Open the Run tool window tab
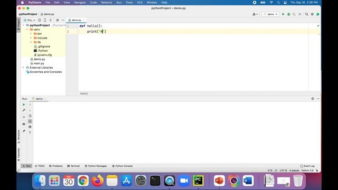 pos(27,166)
